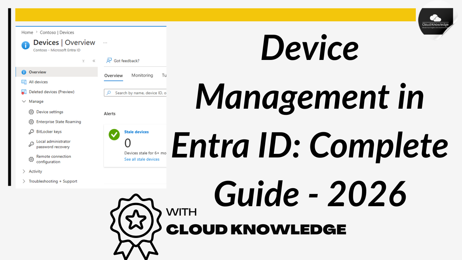462x260 pixels.
Task: Click the feedback person icon
Action: (109, 61)
